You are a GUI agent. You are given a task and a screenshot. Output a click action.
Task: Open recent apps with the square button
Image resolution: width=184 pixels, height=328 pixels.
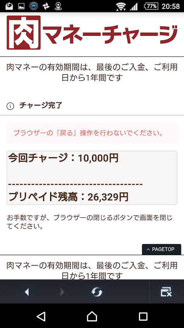coord(143,317)
